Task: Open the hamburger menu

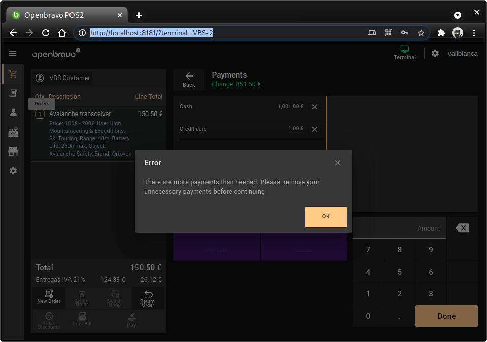Action: point(13,54)
